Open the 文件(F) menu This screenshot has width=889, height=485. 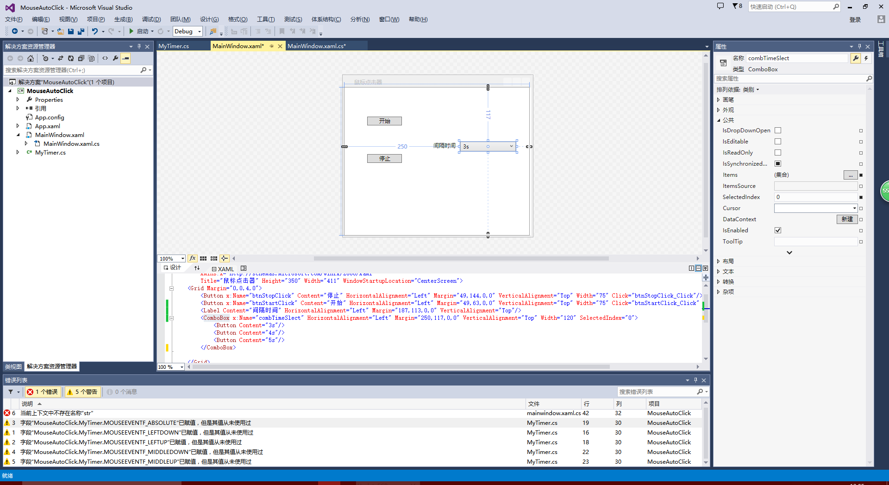click(13, 19)
